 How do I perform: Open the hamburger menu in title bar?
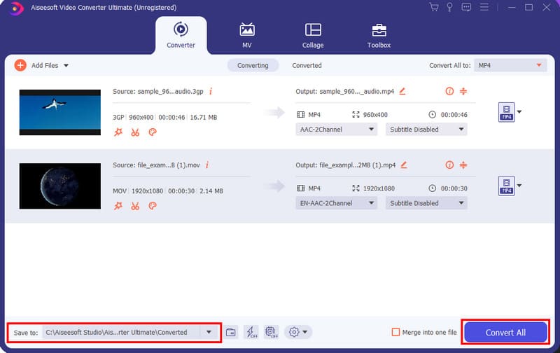[x=484, y=7]
